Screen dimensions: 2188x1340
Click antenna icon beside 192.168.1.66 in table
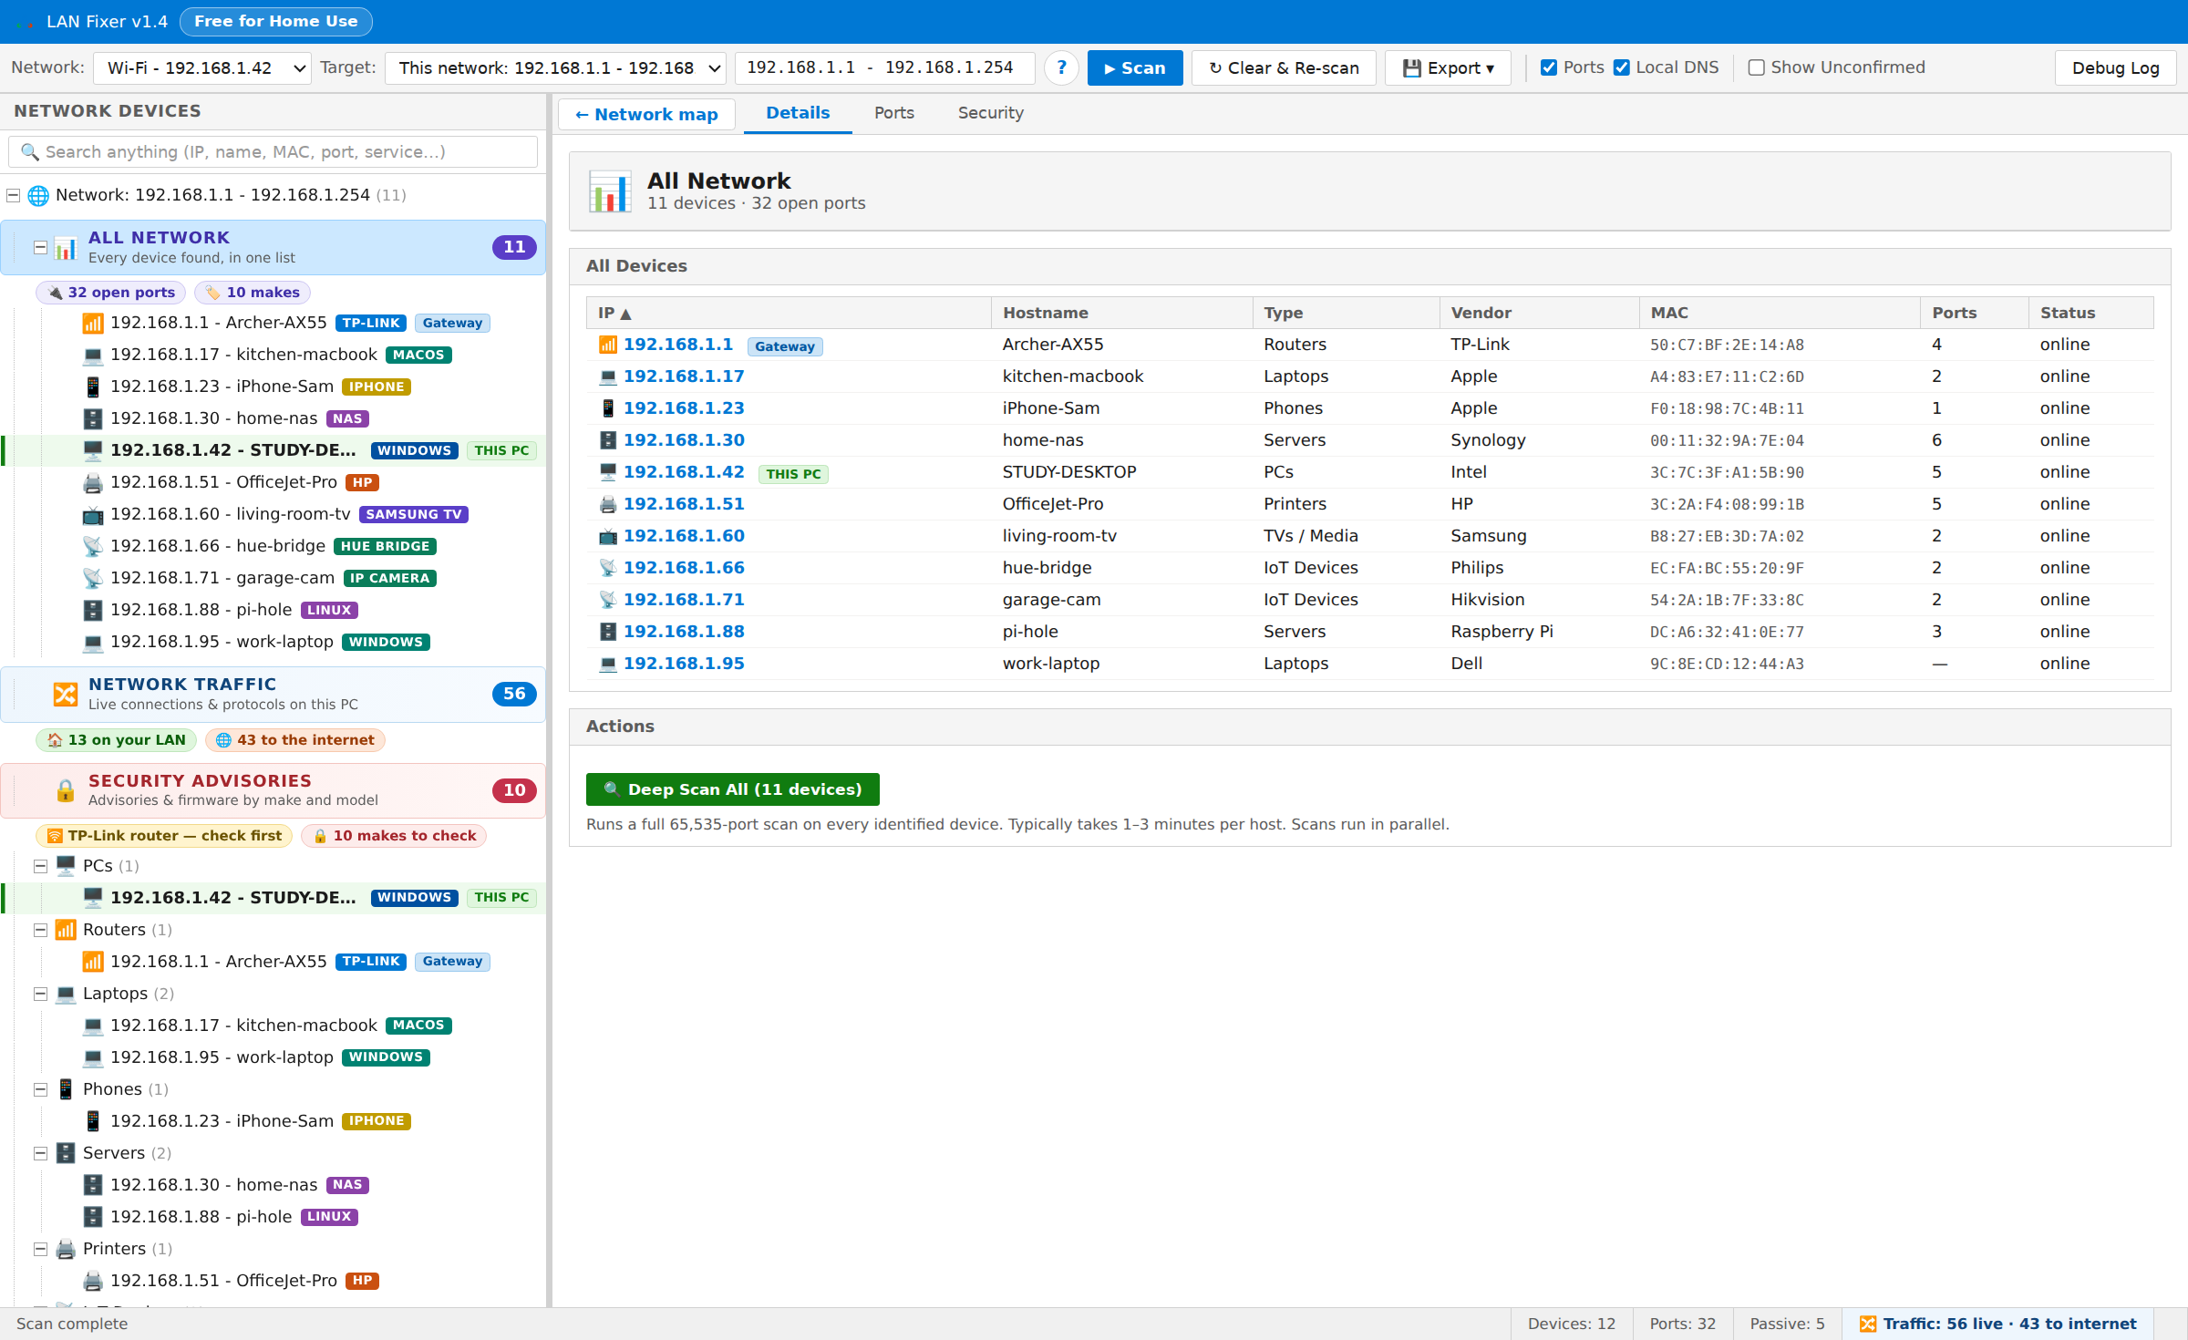point(608,568)
